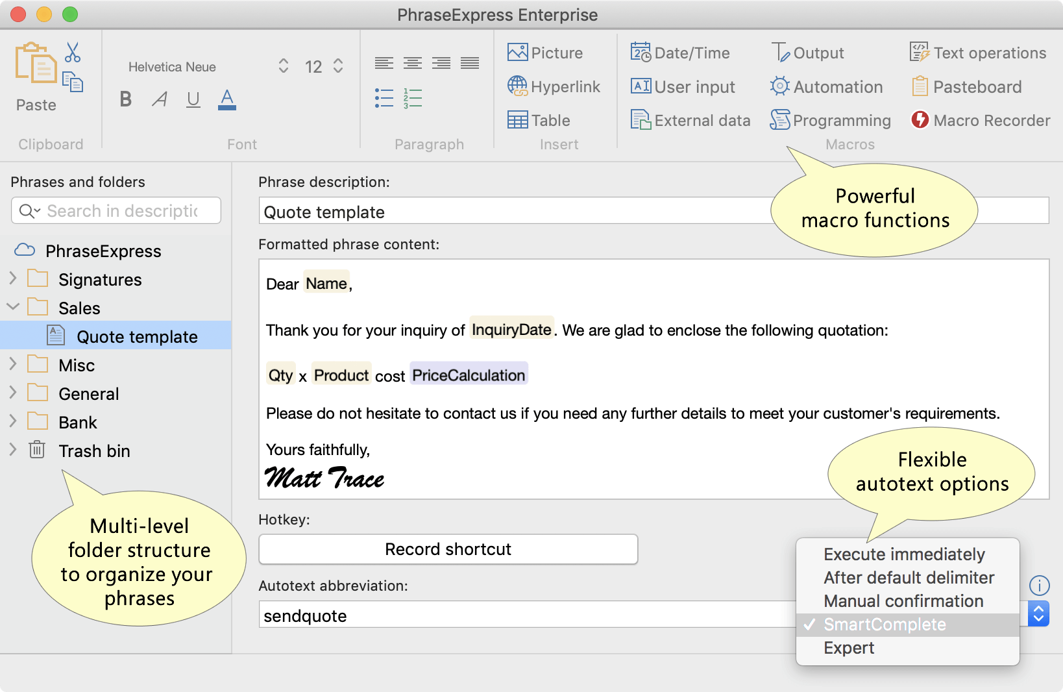Select the Sales folder label
The width and height of the screenshot is (1063, 692).
pyautogui.click(x=79, y=308)
